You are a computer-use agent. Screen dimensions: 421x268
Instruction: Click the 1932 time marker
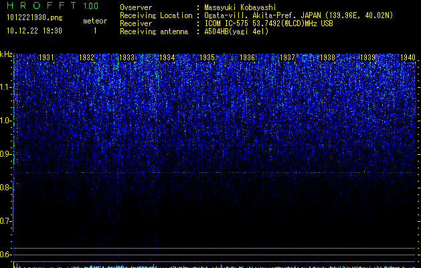[x=86, y=58]
